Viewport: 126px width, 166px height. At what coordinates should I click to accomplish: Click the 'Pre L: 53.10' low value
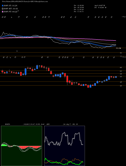click(x=79, y=10)
